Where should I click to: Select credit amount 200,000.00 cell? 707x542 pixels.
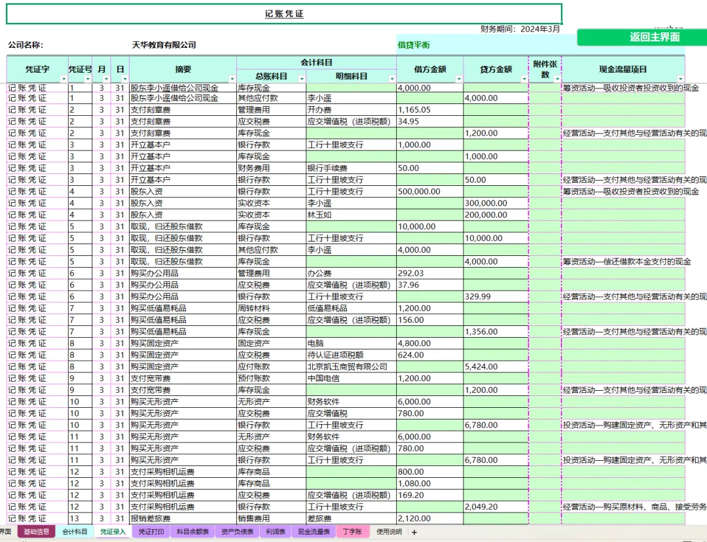point(496,215)
